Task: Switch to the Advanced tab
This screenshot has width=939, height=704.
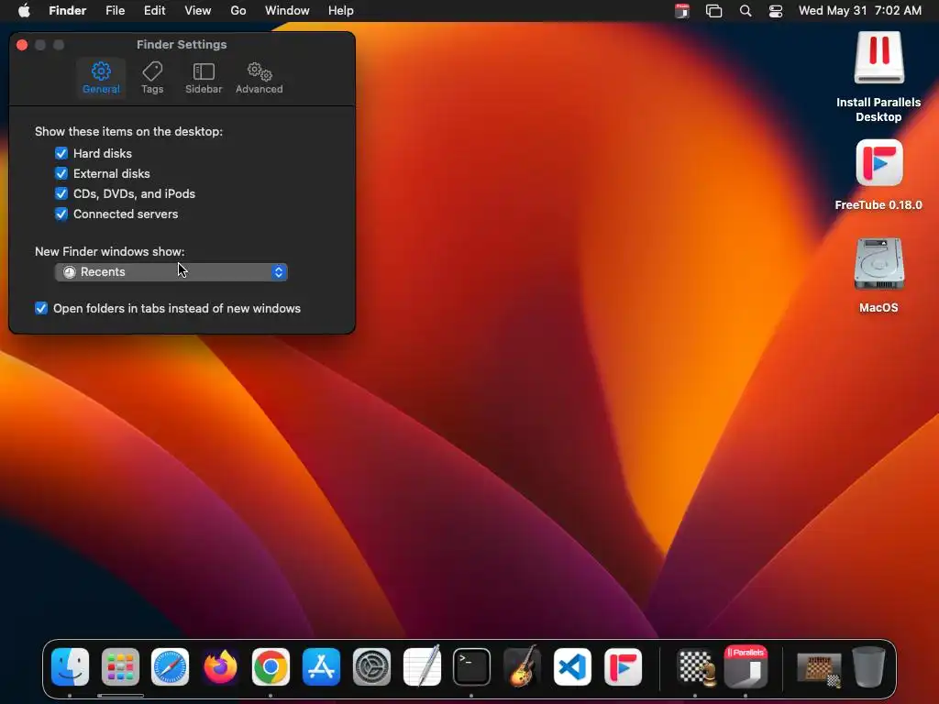Action: tap(259, 78)
